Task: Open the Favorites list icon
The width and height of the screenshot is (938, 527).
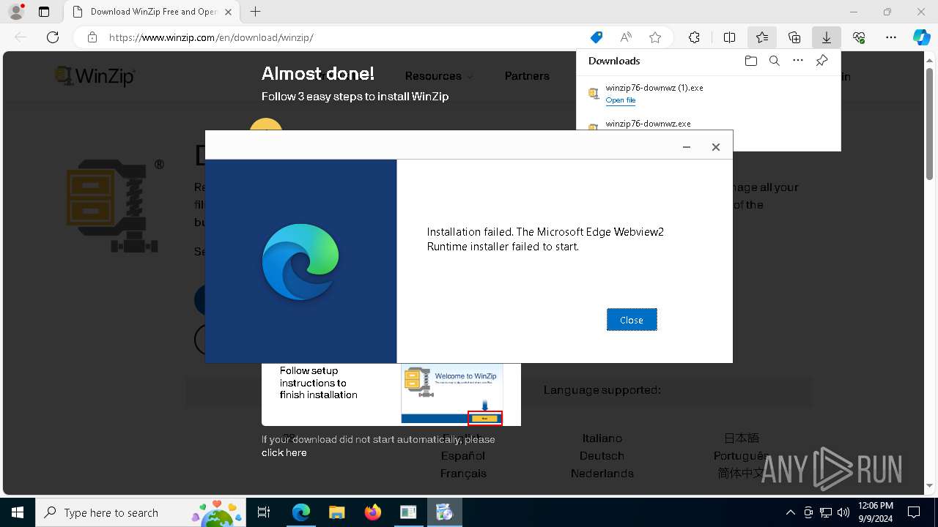Action: point(762,37)
